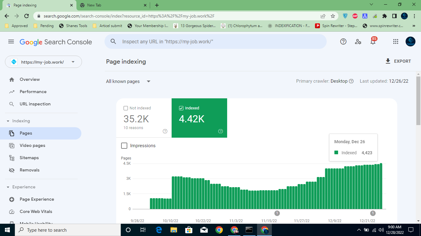The height and width of the screenshot is (236, 421).
Task: Click help icon in the Indexed card
Action: [x=220, y=131]
